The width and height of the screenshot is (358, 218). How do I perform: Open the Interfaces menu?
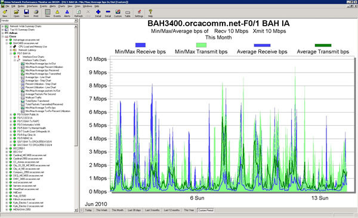[32, 6]
